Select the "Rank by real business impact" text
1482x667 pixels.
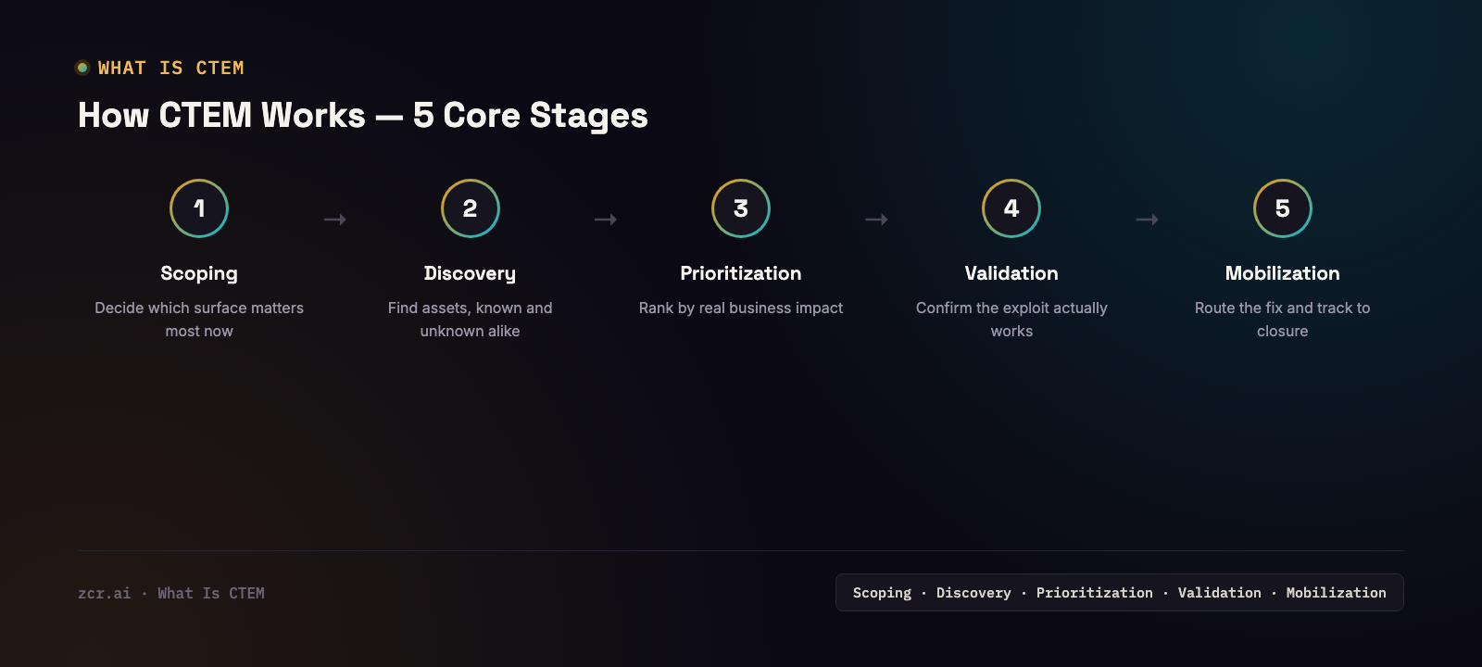(741, 308)
